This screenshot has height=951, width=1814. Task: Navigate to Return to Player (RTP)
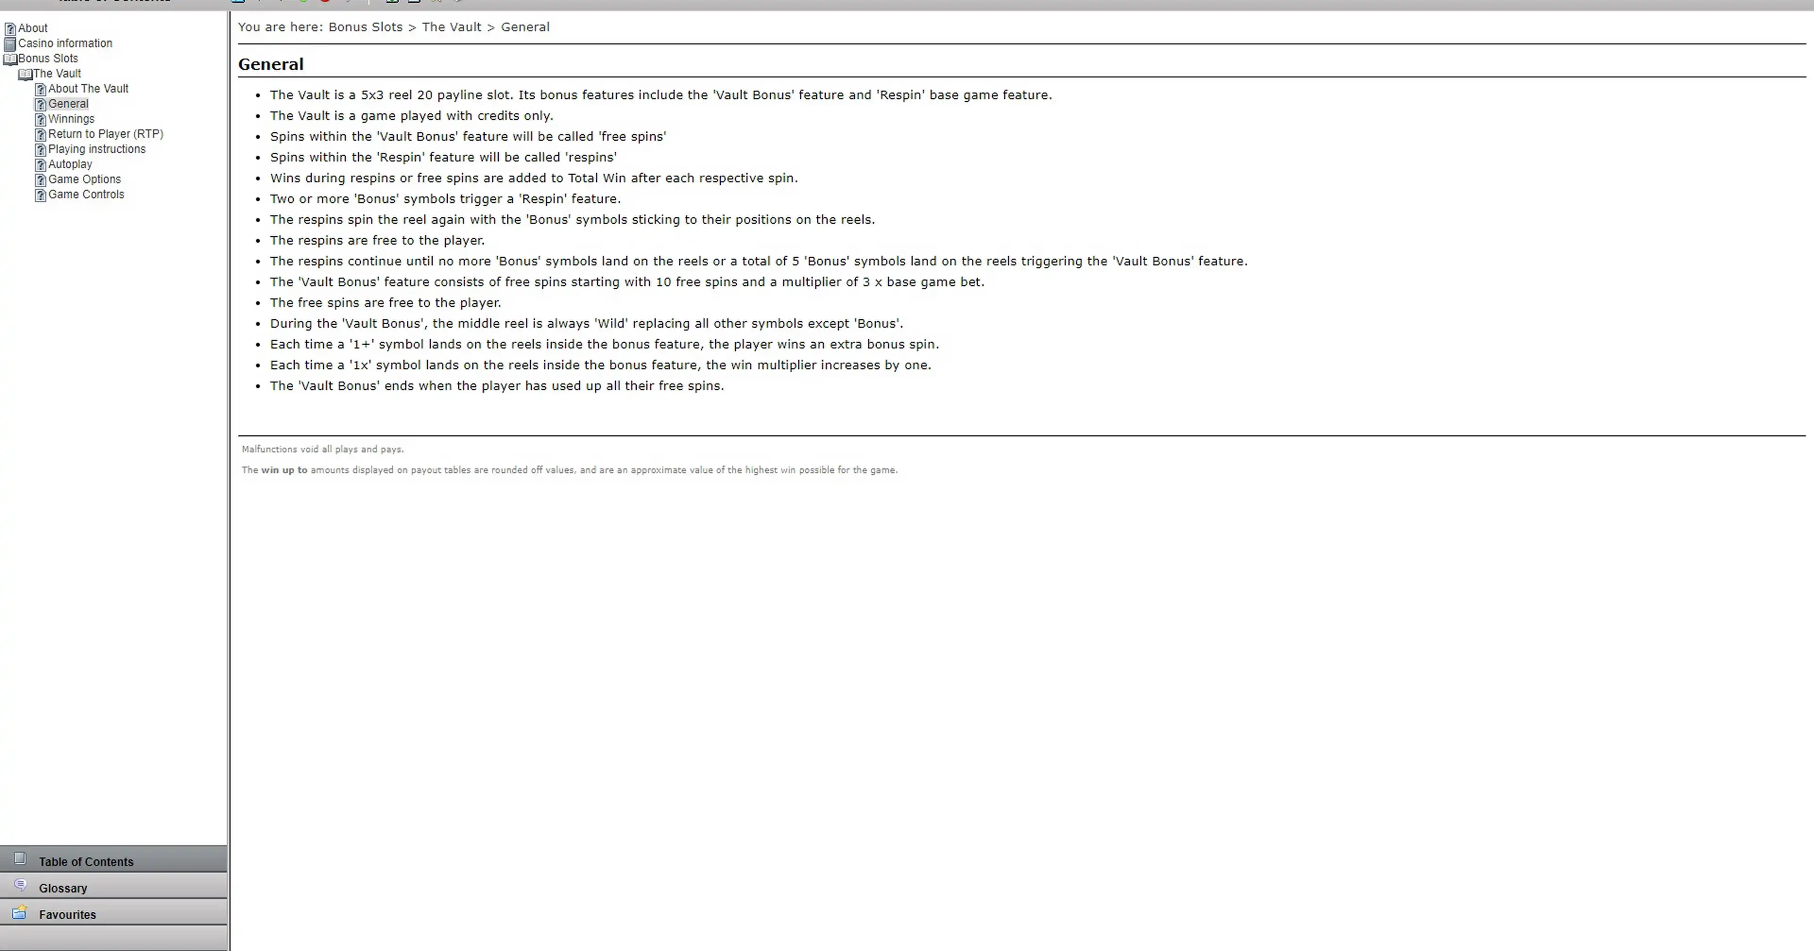(x=104, y=133)
